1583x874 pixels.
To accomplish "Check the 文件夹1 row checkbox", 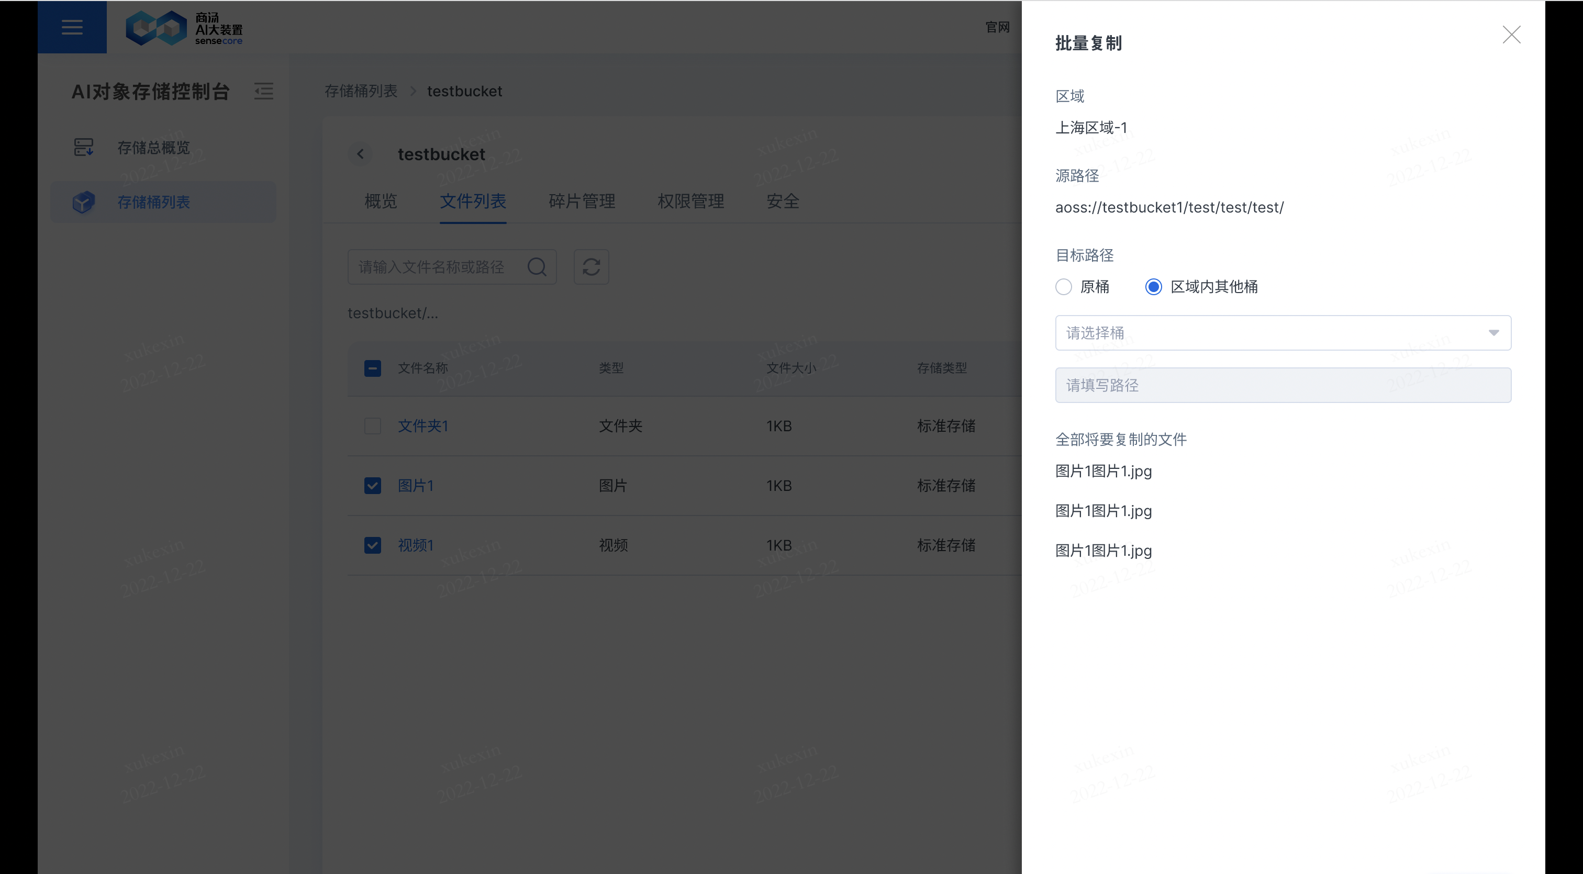I will click(372, 425).
